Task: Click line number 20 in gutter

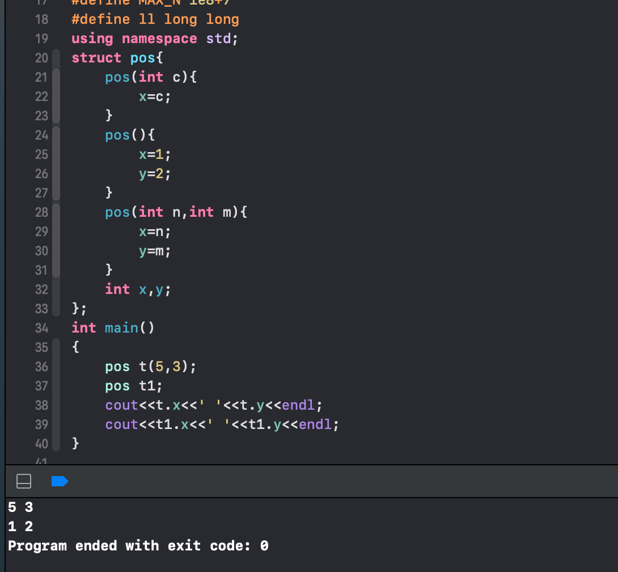Action: coord(41,58)
